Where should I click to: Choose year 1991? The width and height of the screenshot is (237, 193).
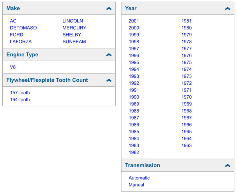coord(134,90)
